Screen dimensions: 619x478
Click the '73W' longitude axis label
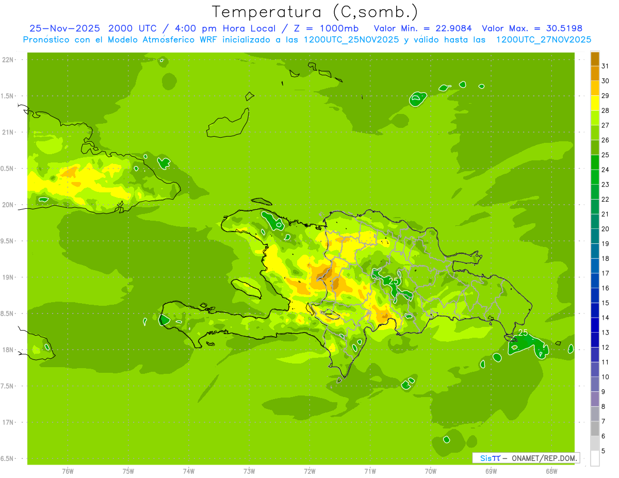249,472
